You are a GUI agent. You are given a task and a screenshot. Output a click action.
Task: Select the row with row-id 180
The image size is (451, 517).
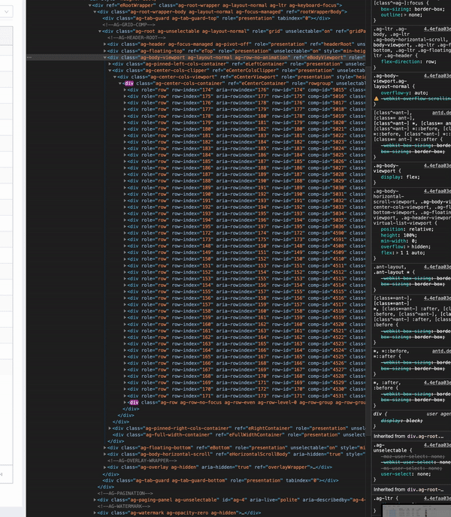point(245,129)
